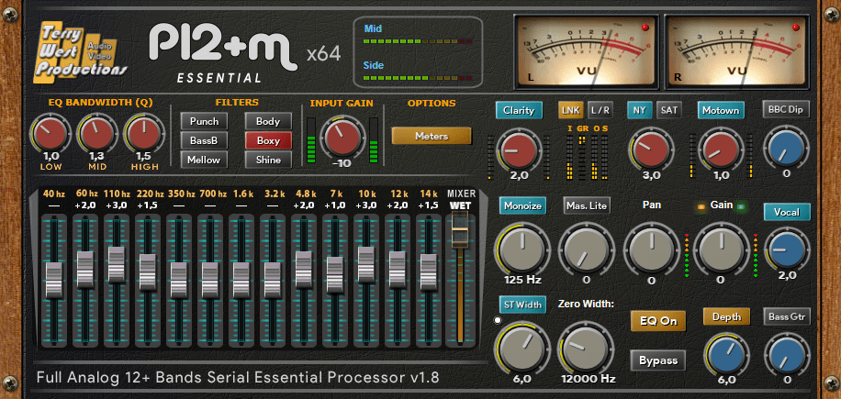Click the MID EQ bandwidth knob
Screen dimensions: 841x399
(97, 135)
